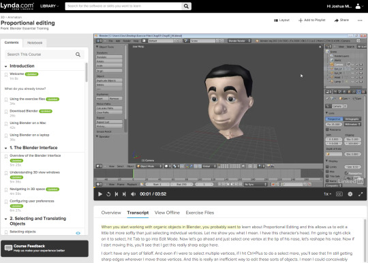Bookmark the Welcome video
Image resolution: width=368 pixels, height=263 pixels.
[6, 75]
